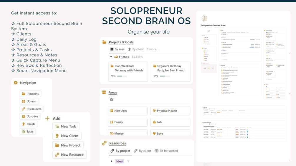Click the brain logo icon
Image resolution: width=296 pixels, height=166 pixels.
[204, 19]
